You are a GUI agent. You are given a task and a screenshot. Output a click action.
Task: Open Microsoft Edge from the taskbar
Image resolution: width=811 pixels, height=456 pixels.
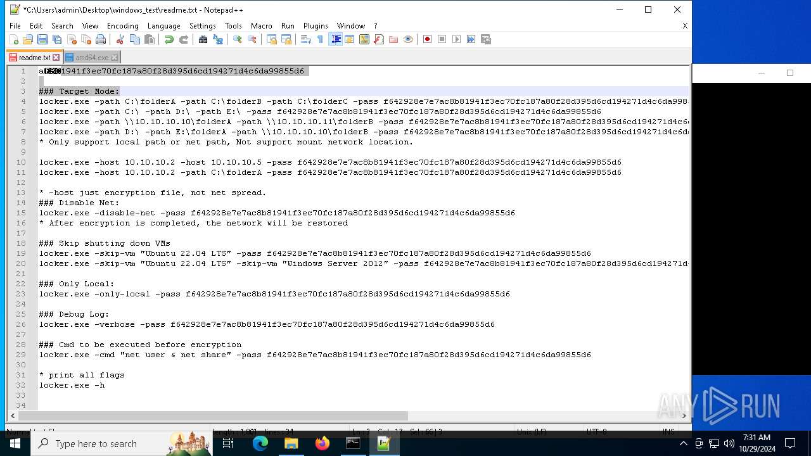[260, 443]
